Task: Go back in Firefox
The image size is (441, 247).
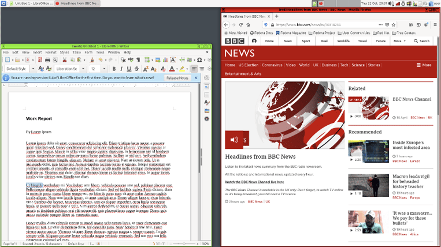Action: coord(226,25)
